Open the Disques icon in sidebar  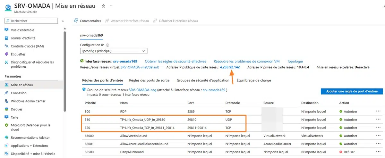[6, 109]
